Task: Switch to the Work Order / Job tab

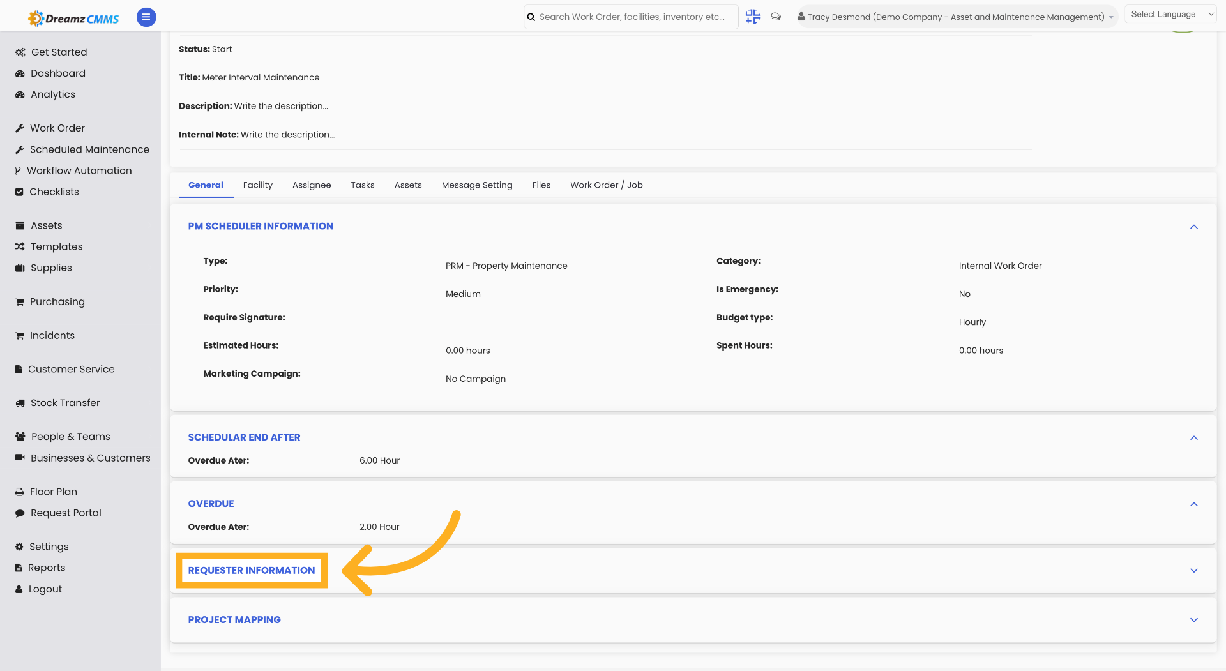Action: pos(607,185)
